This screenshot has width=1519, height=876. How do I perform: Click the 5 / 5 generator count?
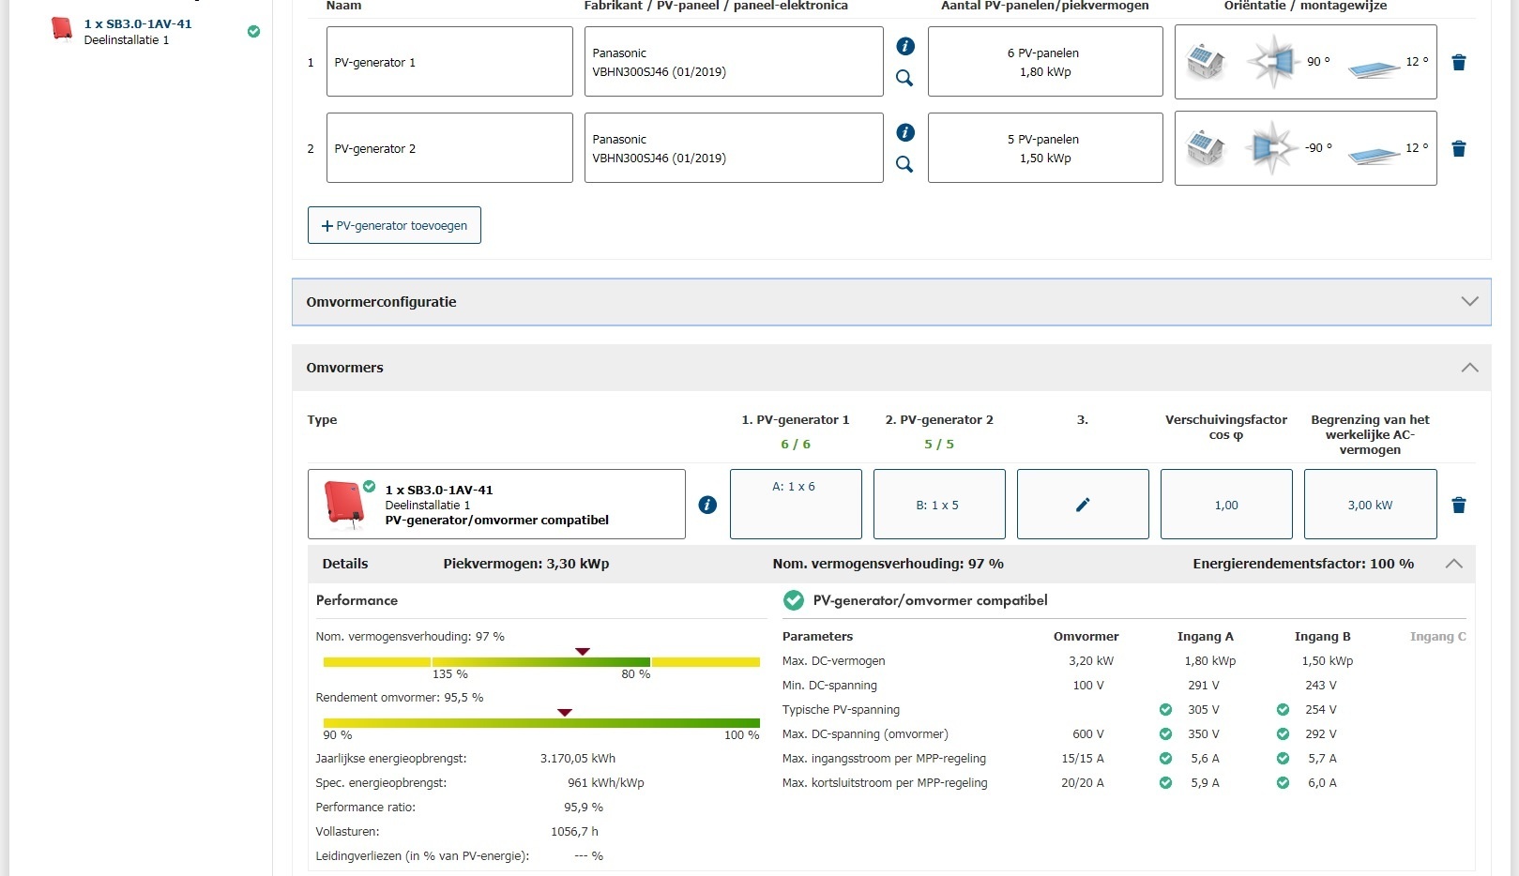pos(939,445)
